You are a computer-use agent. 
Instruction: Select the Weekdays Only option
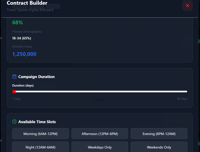[100, 147]
